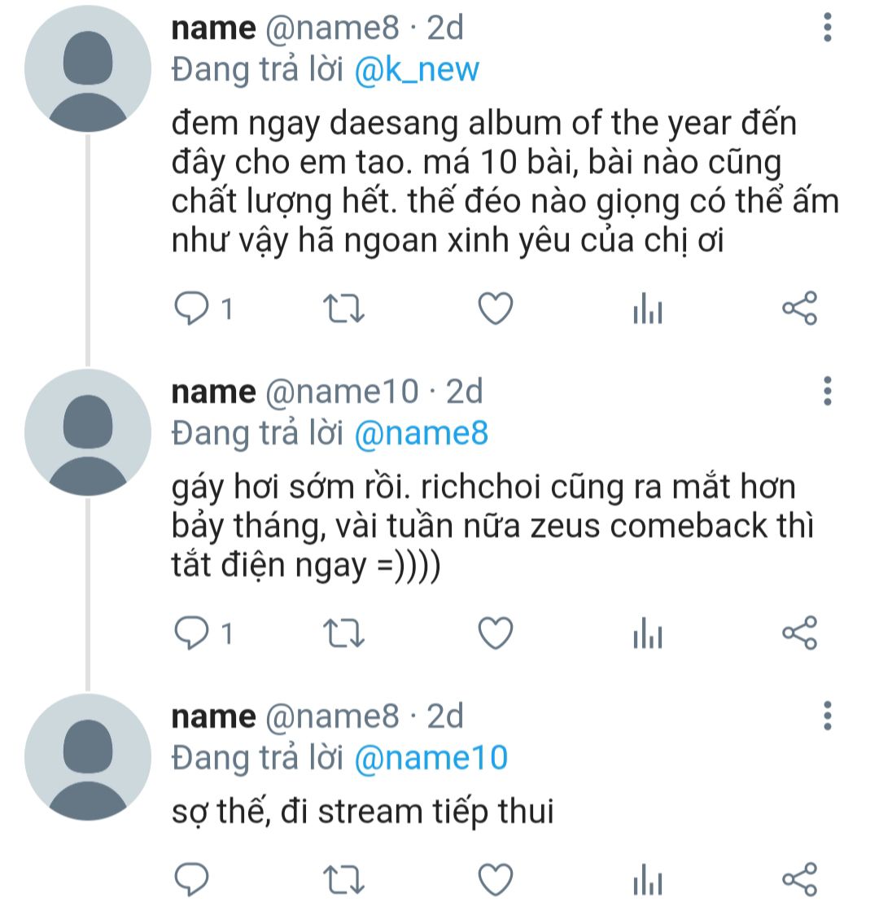Viewport: 879px width, 911px height.
Task: Open more options for last @name8 tweet
Action: (827, 716)
